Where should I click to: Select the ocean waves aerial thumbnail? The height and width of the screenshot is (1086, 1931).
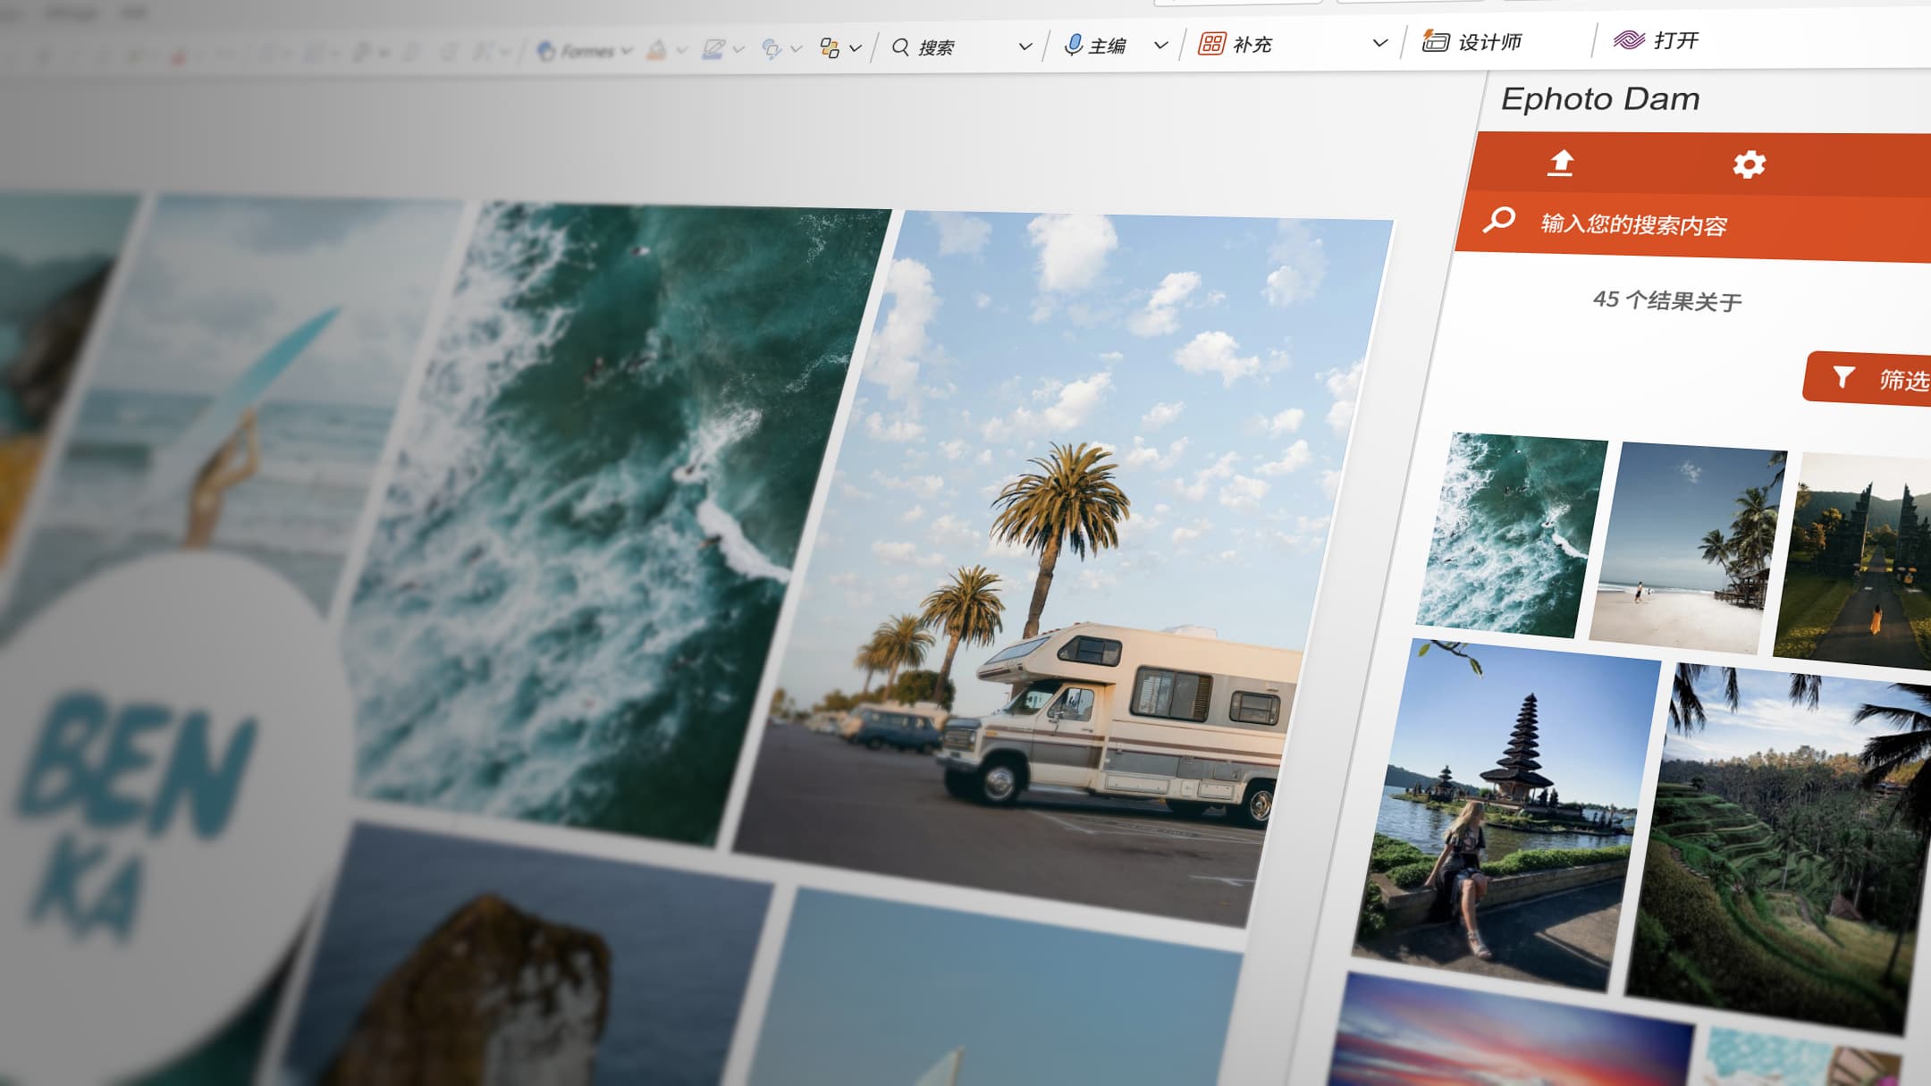click(x=1513, y=533)
